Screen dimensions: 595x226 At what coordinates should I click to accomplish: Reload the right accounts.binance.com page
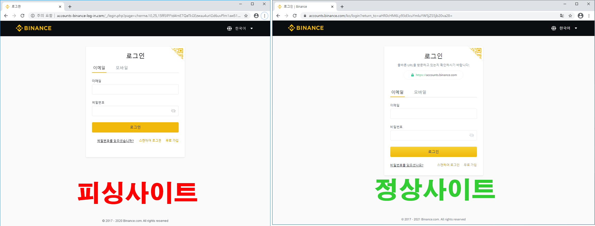point(295,16)
